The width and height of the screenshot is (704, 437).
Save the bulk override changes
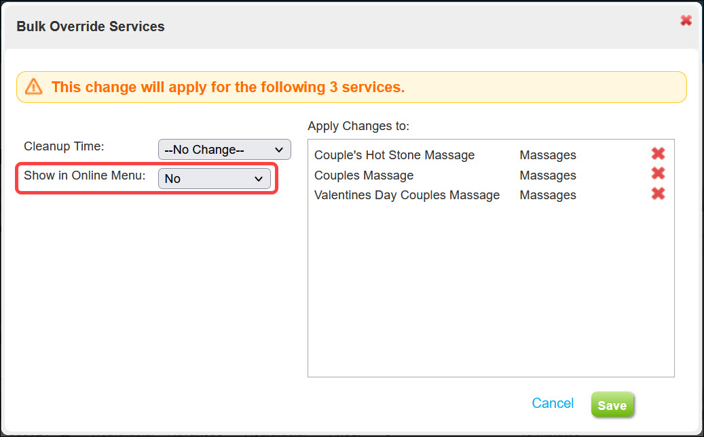pos(612,404)
